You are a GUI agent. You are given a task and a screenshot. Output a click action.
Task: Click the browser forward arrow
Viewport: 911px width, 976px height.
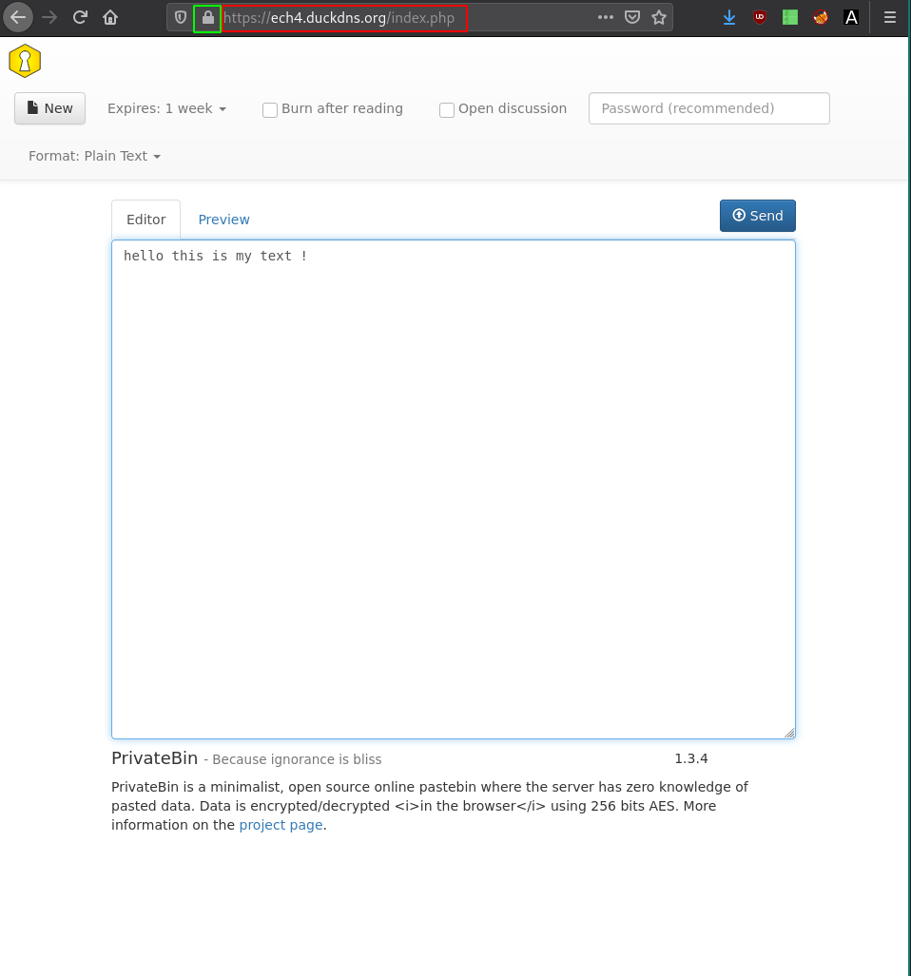click(49, 17)
